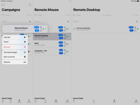The image size is (140, 105).
Task: Toggle status dot on Remote Desktop ad group
Action: pyautogui.click(x=67, y=37)
